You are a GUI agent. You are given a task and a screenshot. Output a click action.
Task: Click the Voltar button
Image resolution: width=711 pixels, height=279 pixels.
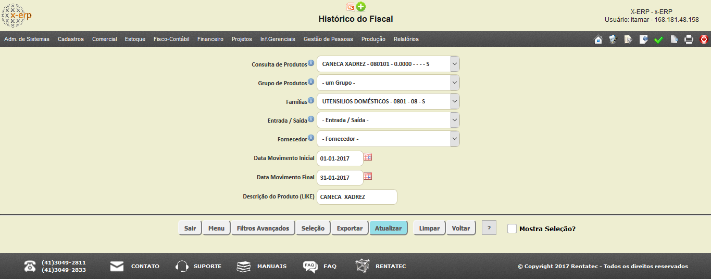(x=461, y=228)
